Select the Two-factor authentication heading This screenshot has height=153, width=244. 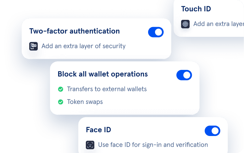75,31
